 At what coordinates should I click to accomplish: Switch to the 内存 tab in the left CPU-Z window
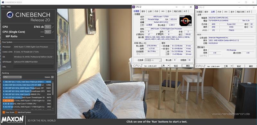point(156,11)
